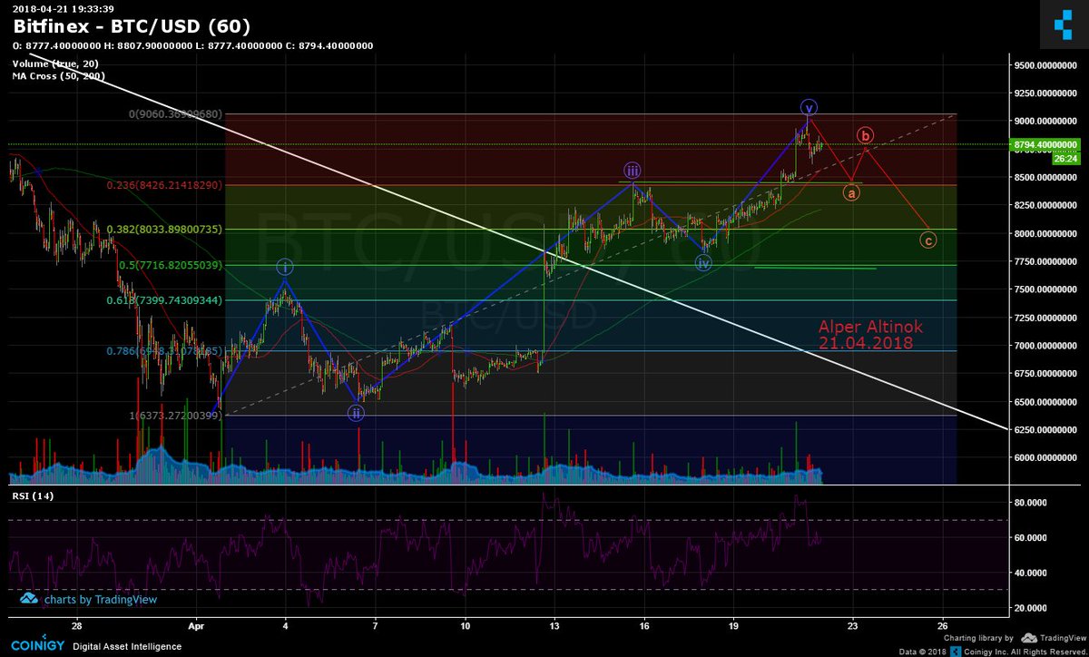The height and width of the screenshot is (657, 1089).
Task: Click the 8500.00000000 price axis label
Action: tap(1047, 178)
